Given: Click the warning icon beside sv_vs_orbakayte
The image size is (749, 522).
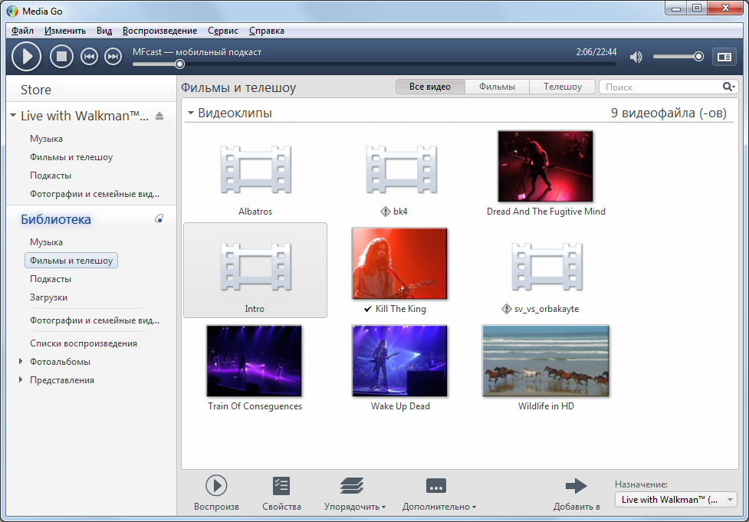Looking at the screenshot, I should 506,309.
